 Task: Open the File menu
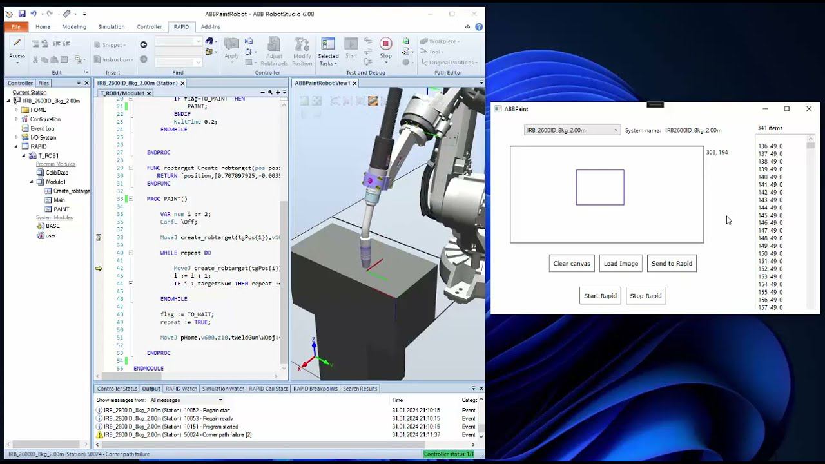15,27
